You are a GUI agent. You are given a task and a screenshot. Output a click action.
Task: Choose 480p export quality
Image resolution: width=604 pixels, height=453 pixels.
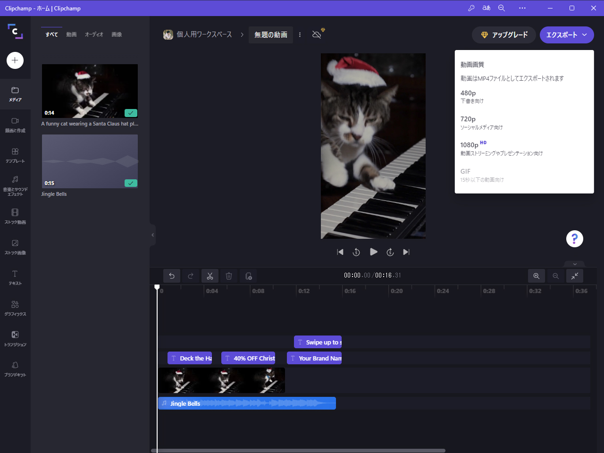pos(524,96)
